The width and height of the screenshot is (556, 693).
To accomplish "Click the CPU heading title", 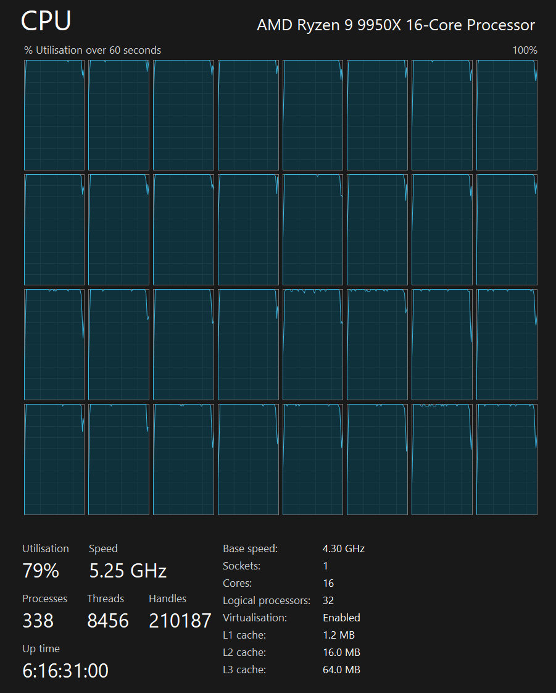I will 46,21.
